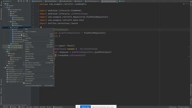Switch to the PushPostRepository editor tab
Screen dimensions: 192x108
[93, 1]
